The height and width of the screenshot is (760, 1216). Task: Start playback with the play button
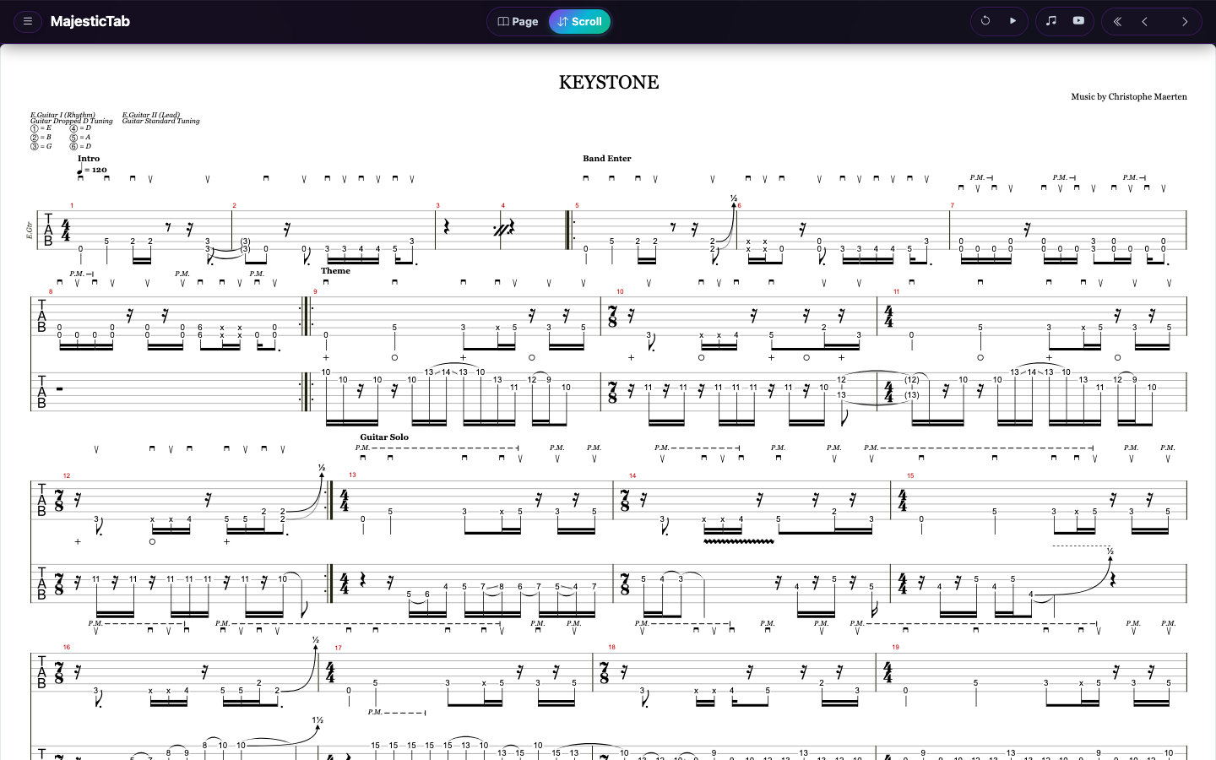pyautogui.click(x=1012, y=21)
